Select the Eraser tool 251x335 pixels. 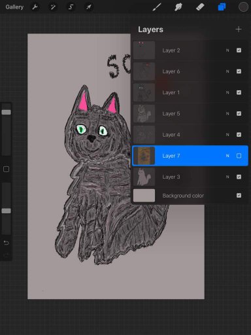[x=200, y=7]
